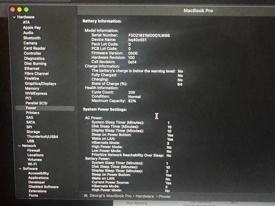Viewport: 275px width, 206px height.
Task: Select Memory in the sidebar
Action: click(32, 89)
